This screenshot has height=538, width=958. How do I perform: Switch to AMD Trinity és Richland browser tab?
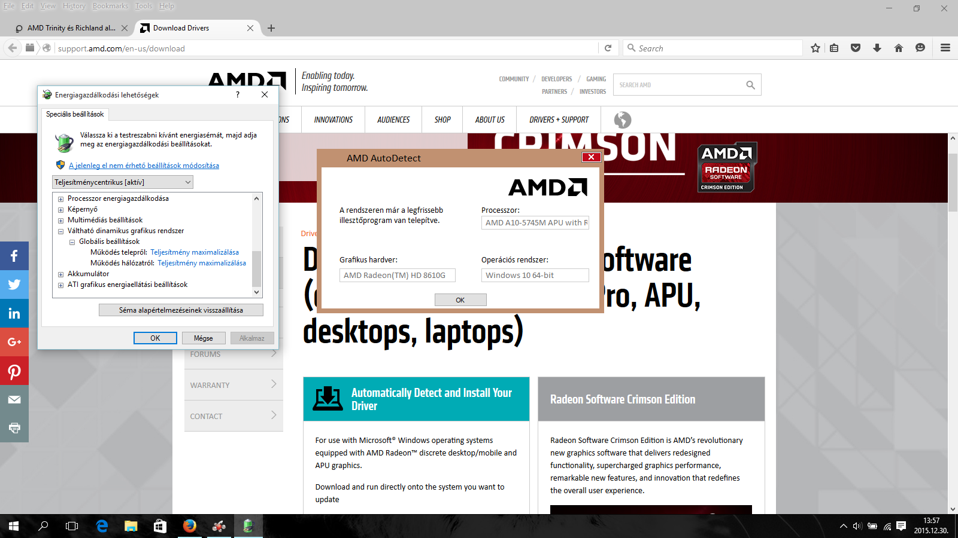tap(71, 28)
